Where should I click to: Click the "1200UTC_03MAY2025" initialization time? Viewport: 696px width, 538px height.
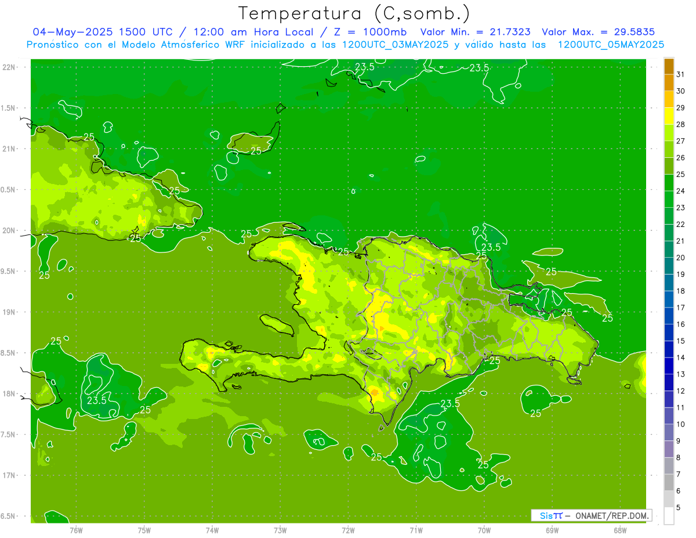pos(394,45)
